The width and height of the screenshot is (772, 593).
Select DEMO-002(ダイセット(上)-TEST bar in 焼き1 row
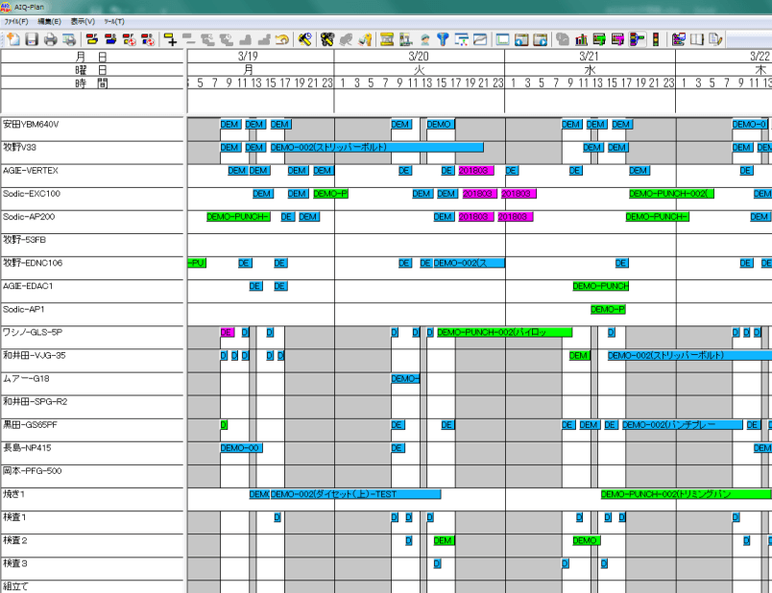click(x=355, y=494)
